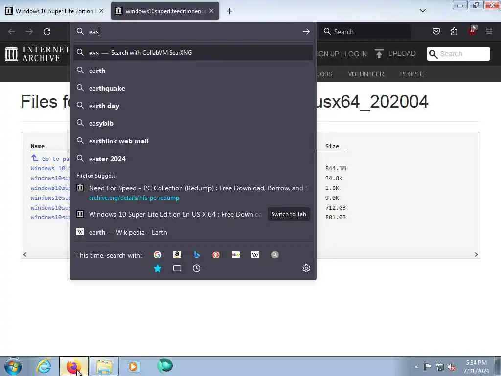
Task: Open the green bubble app in taskbar
Action: pyautogui.click(x=165, y=366)
